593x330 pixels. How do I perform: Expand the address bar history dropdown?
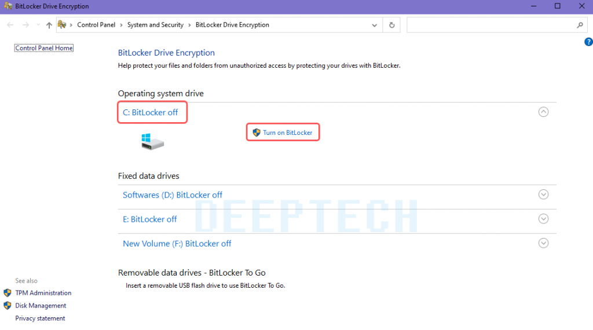tap(375, 25)
